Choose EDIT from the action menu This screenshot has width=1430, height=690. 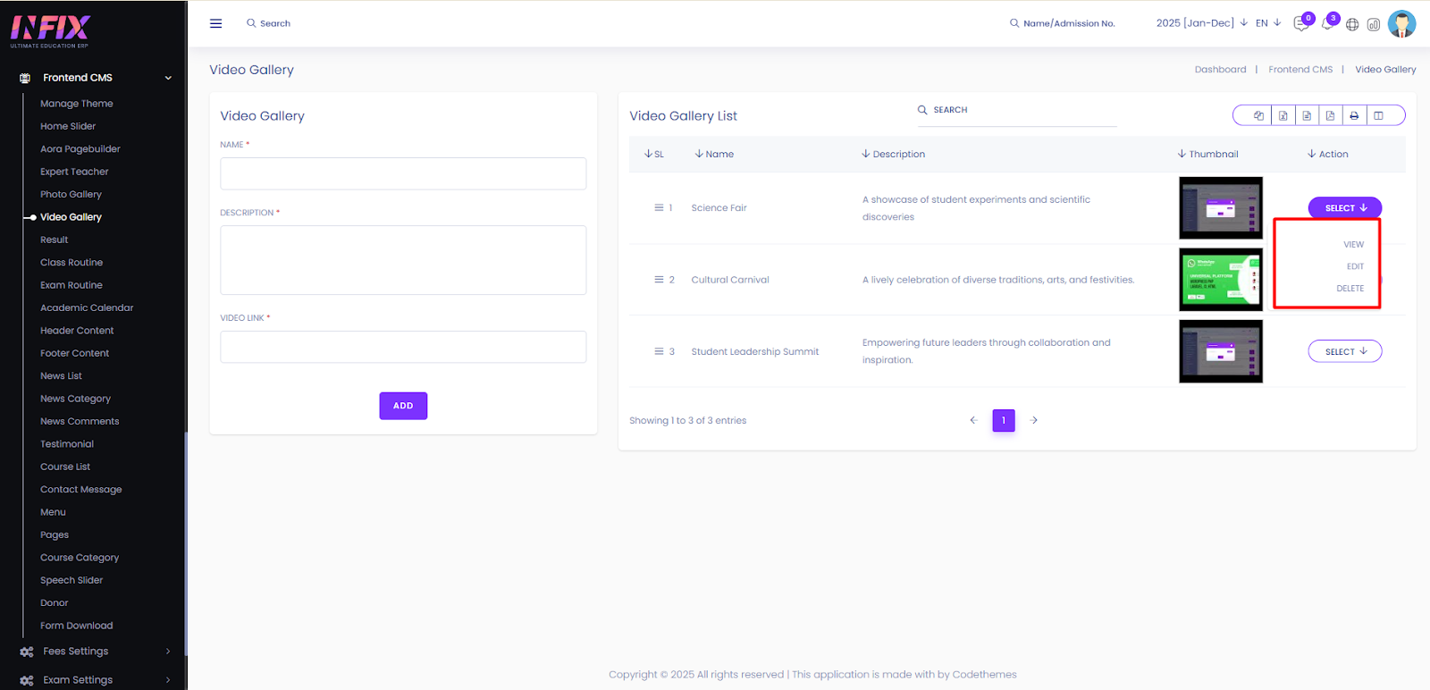click(1355, 266)
